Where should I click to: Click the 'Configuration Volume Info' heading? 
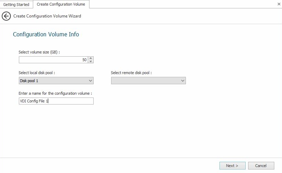coord(46,34)
